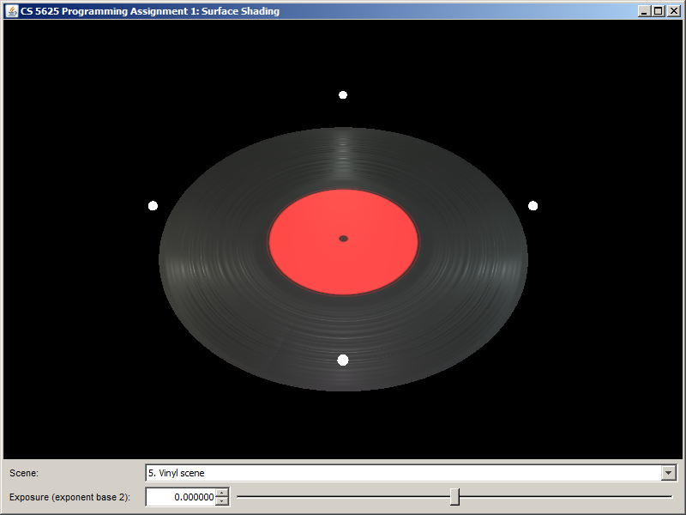Screen dimensions: 686x515
Task: Close the CS 5625 assignment window
Action: (673, 11)
